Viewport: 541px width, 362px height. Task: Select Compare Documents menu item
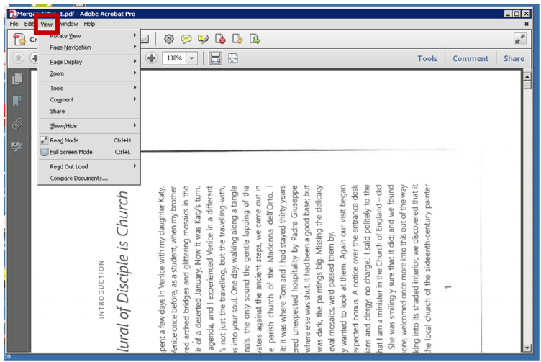(x=78, y=178)
